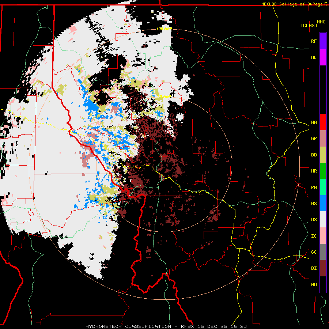Click the [CLAS] units label
This screenshot has height=329, width=329.
click(x=309, y=25)
